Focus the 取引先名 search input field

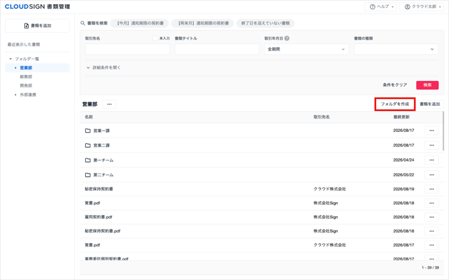(x=127, y=50)
